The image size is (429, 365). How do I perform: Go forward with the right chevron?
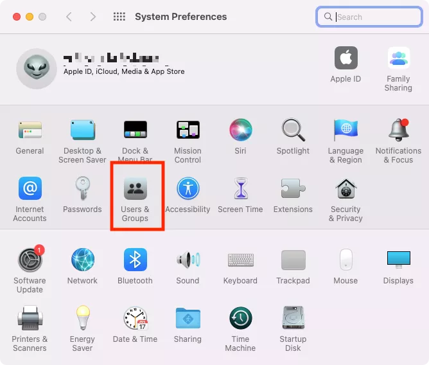[93, 17]
